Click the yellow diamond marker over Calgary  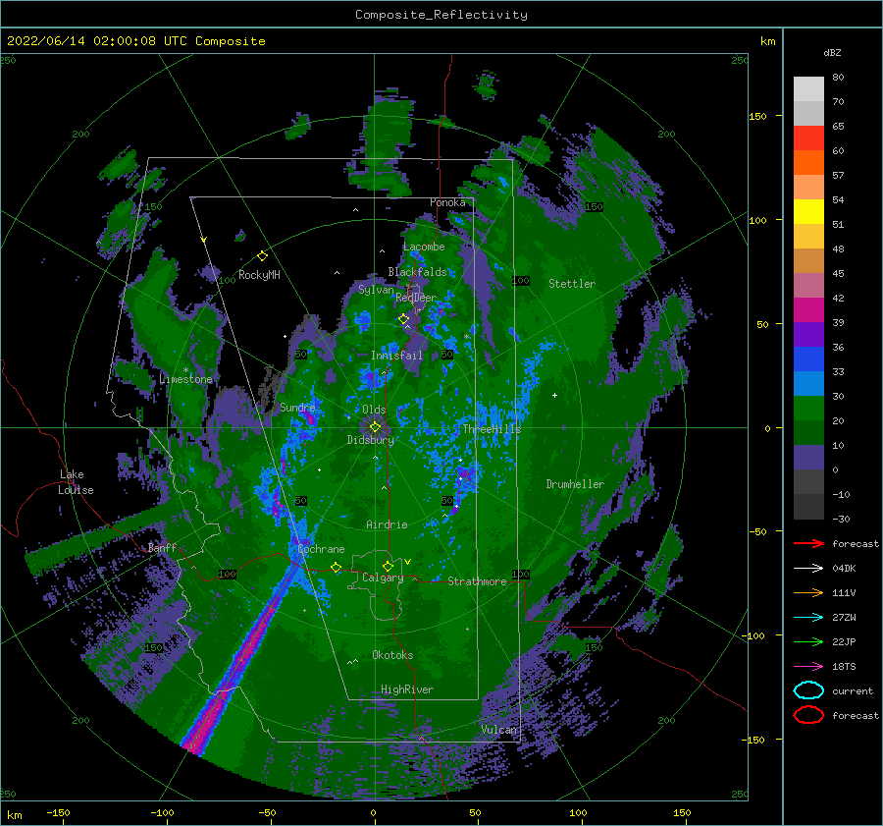pos(388,566)
